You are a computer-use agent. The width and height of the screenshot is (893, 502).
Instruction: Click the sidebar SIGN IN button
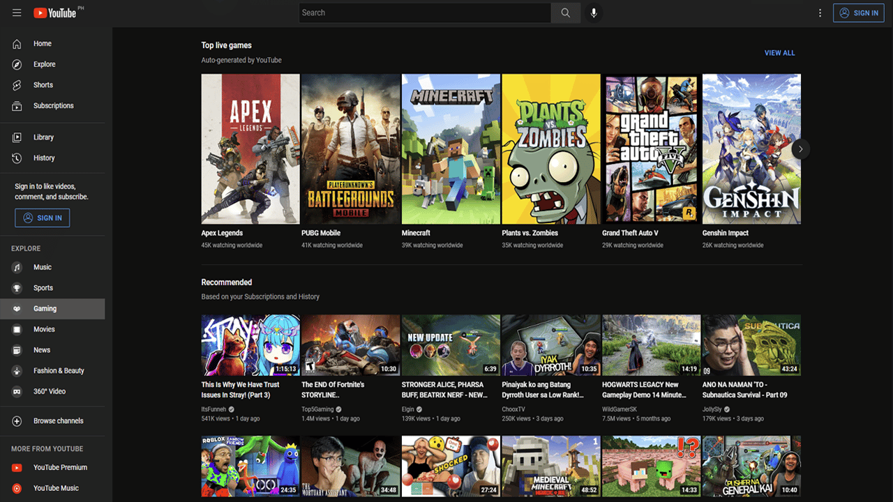[42, 218]
